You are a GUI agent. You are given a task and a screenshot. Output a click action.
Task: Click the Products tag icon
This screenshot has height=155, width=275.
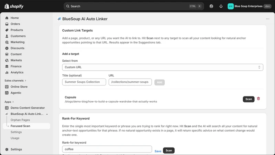pyautogui.click(x=7, y=30)
